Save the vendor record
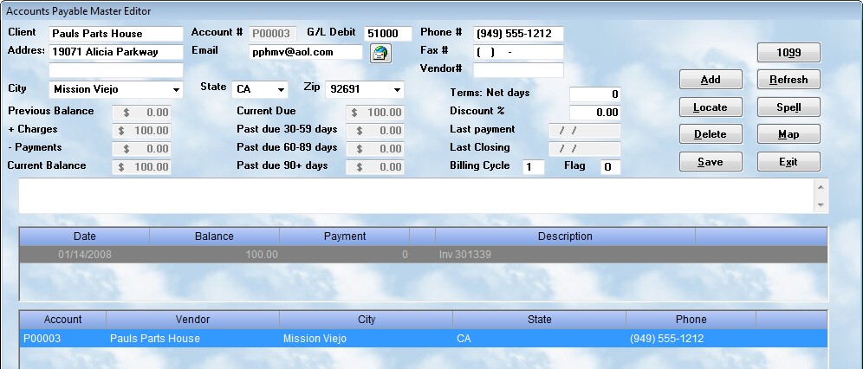The image size is (863, 369). click(710, 162)
